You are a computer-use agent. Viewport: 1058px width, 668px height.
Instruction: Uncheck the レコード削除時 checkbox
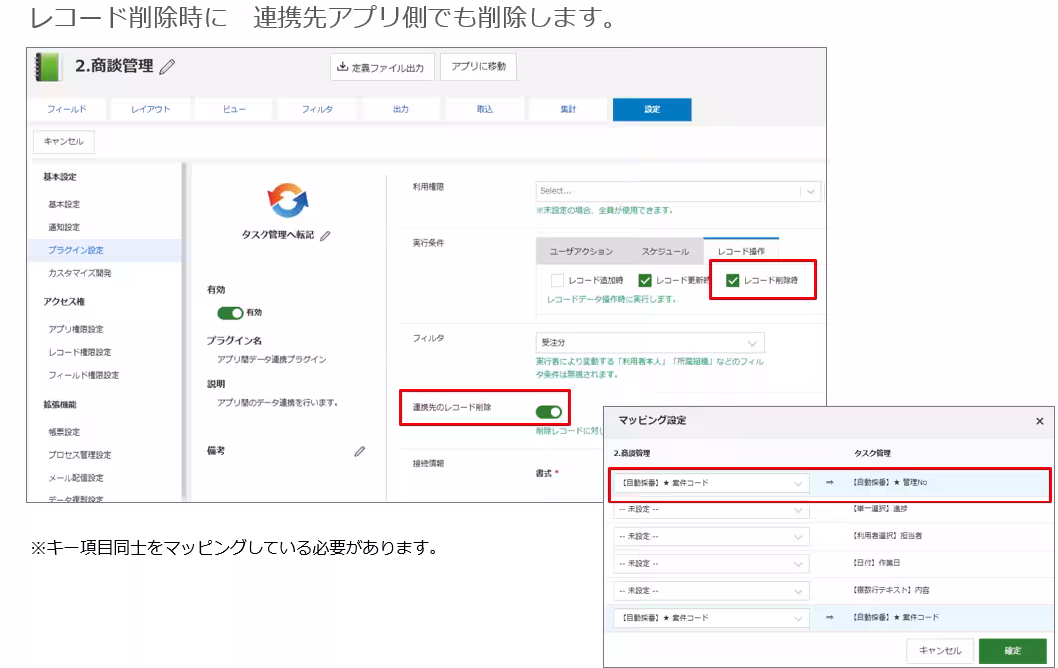[x=732, y=280]
